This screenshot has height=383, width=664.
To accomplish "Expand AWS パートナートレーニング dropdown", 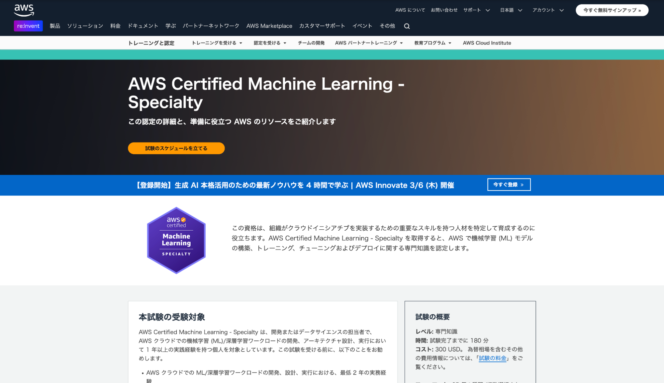I will (x=369, y=43).
